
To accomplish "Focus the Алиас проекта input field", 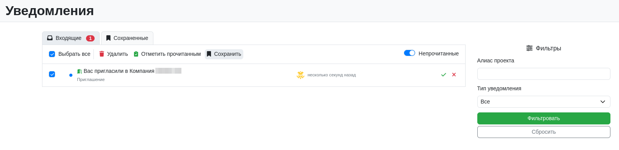I will point(543,74).
